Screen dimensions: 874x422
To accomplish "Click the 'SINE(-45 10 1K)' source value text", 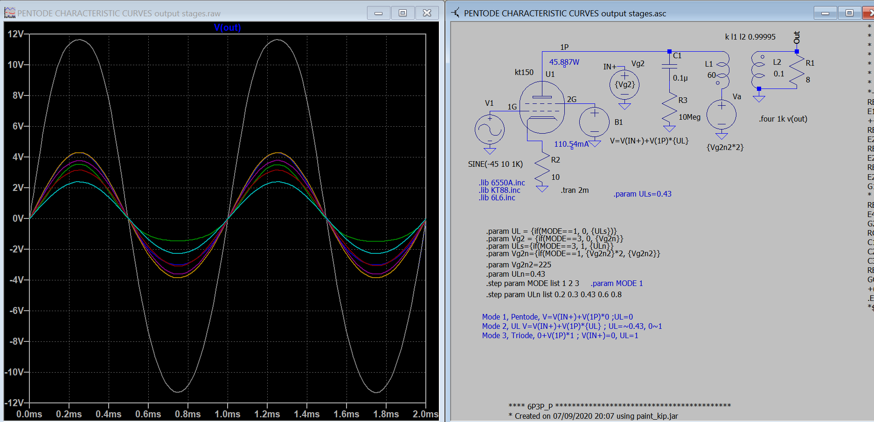I will coord(495,164).
